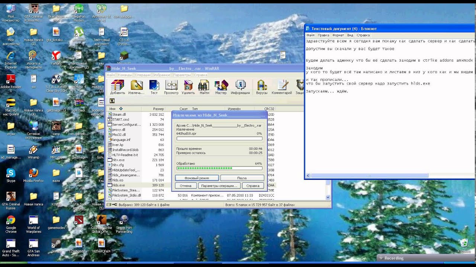The height and width of the screenshot is (267, 476).
Task: Select the Dota 2 desktop icon
Action: [x=79, y=220]
